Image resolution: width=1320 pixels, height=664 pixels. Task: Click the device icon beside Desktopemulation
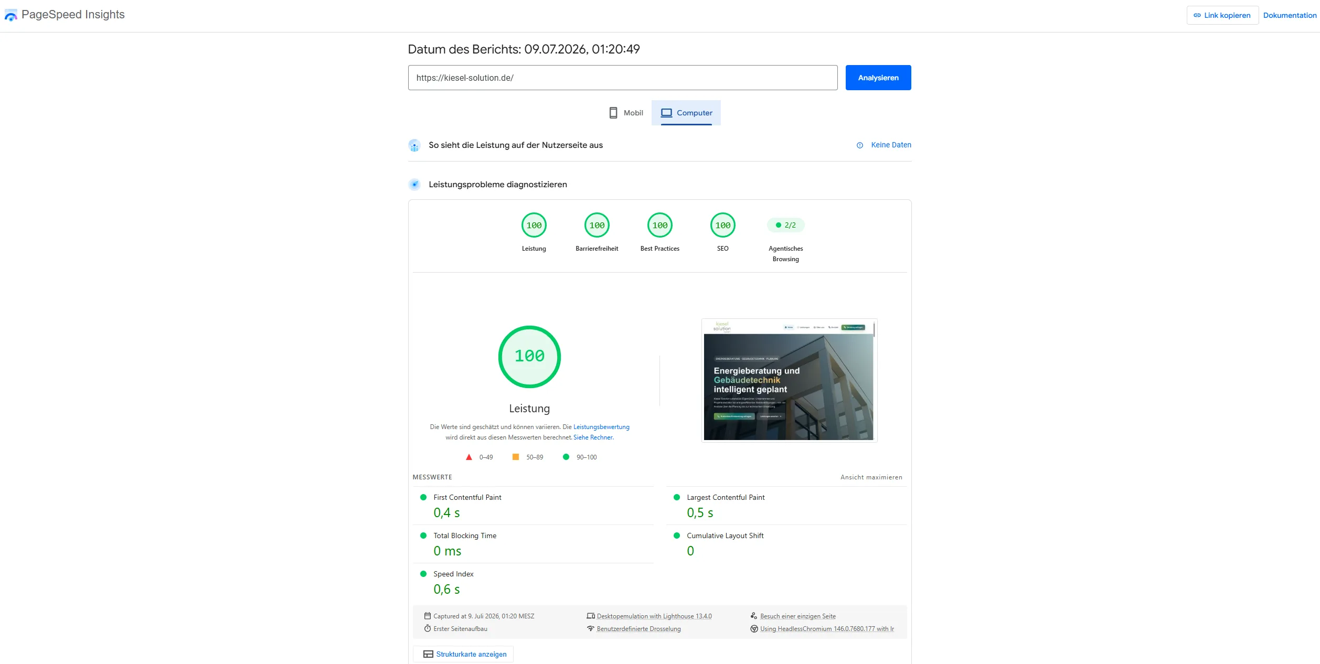coord(591,616)
